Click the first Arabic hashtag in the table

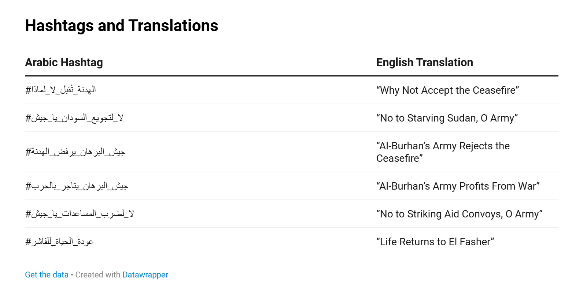pyautogui.click(x=60, y=90)
